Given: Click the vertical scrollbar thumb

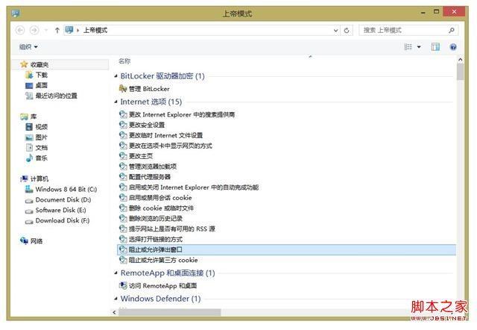Looking at the screenshot, I should click(x=461, y=72).
